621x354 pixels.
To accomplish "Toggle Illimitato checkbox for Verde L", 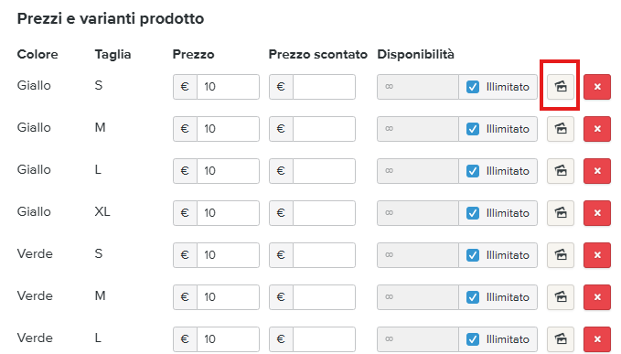I will click(473, 339).
